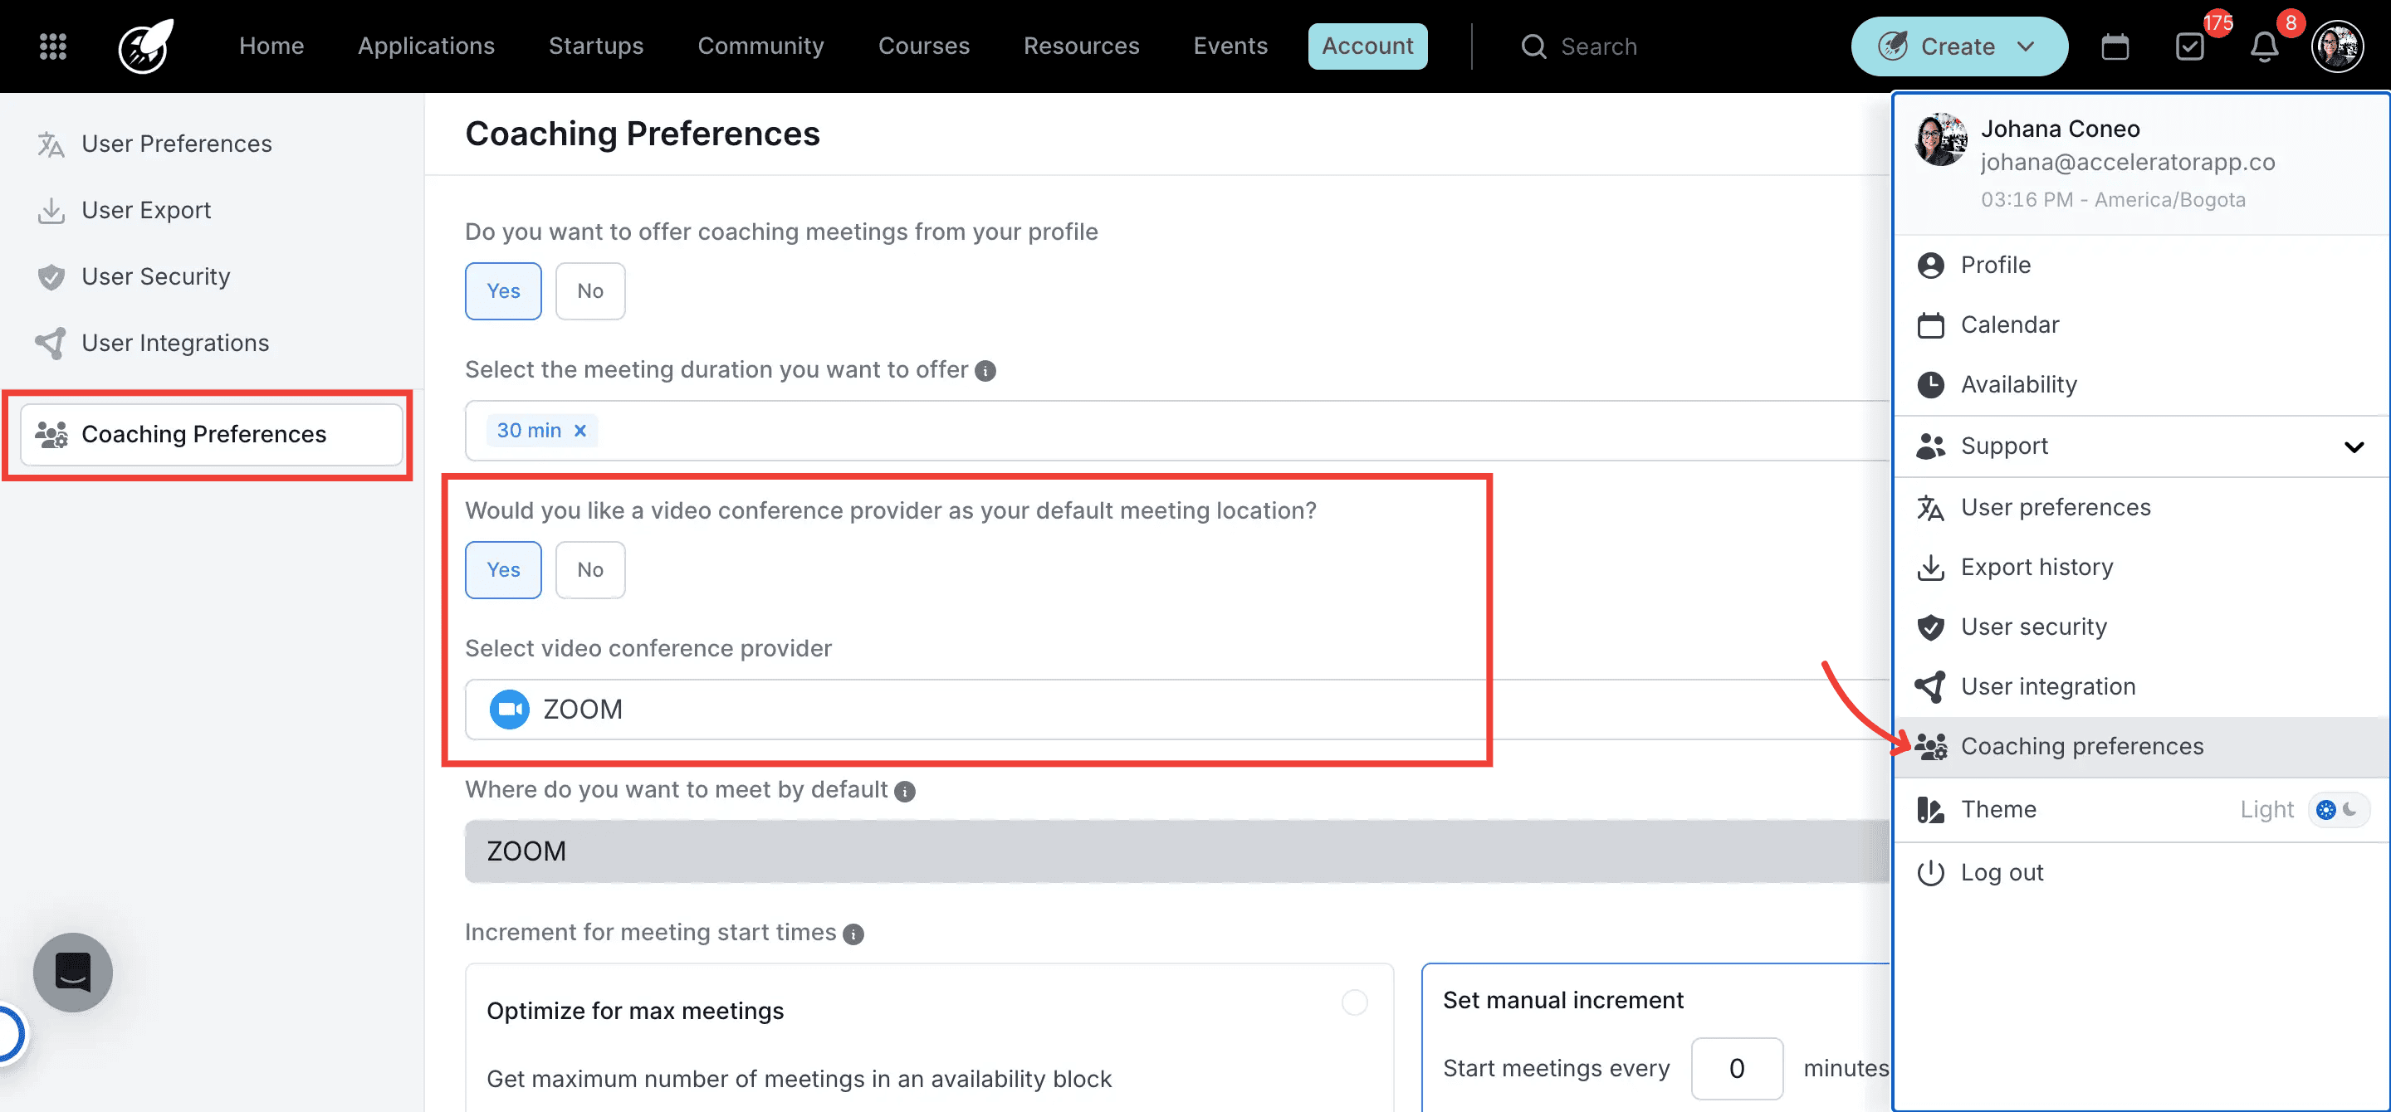The image size is (2391, 1112).
Task: Click the rocket logo in top bar
Action: [144, 46]
